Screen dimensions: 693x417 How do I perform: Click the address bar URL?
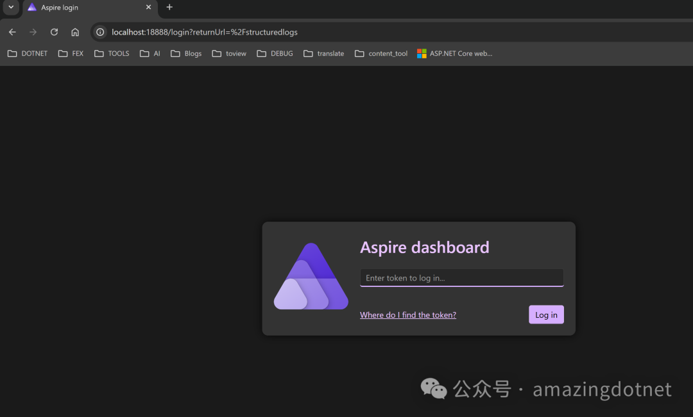pyautogui.click(x=205, y=32)
